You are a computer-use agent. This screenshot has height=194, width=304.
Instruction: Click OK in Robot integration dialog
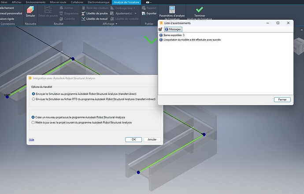(133, 139)
